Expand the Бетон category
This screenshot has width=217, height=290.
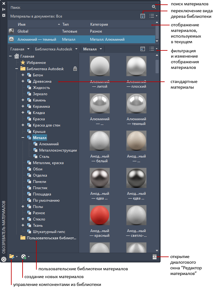coord(23,75)
